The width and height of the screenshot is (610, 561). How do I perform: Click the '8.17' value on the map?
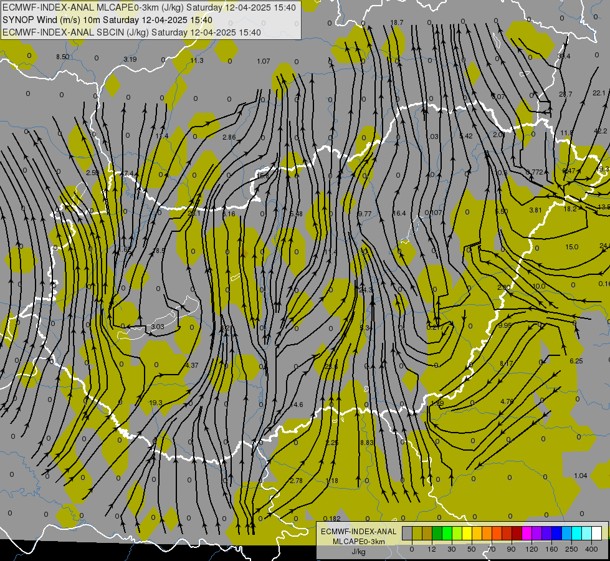click(x=507, y=363)
